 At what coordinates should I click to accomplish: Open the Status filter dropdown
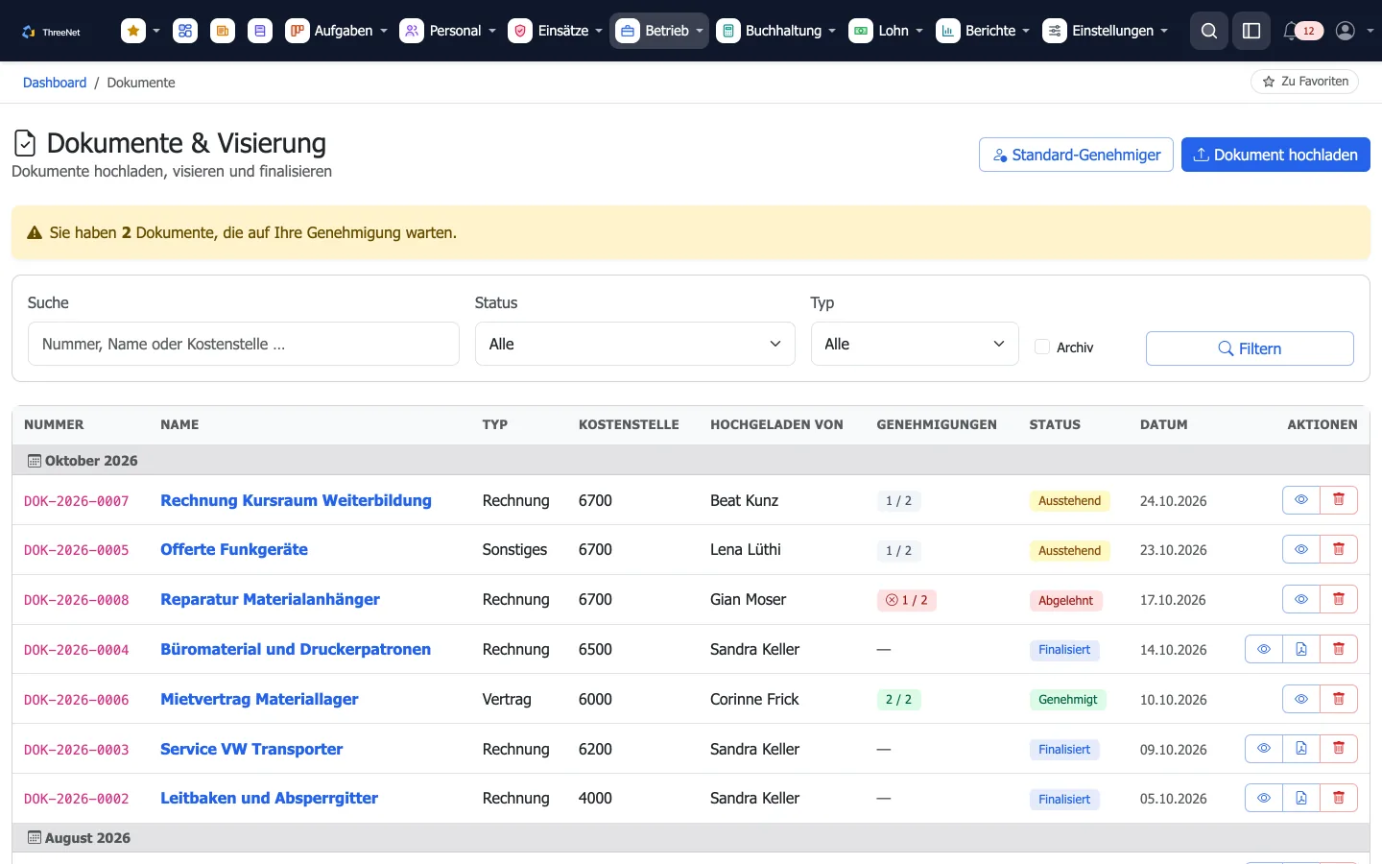(635, 344)
